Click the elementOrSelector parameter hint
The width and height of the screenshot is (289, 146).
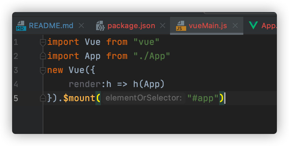(x=143, y=98)
